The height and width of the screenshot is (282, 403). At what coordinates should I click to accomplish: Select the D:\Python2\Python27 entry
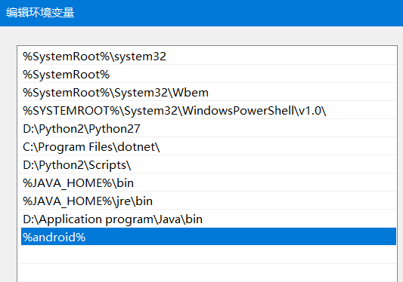pyautogui.click(x=207, y=129)
